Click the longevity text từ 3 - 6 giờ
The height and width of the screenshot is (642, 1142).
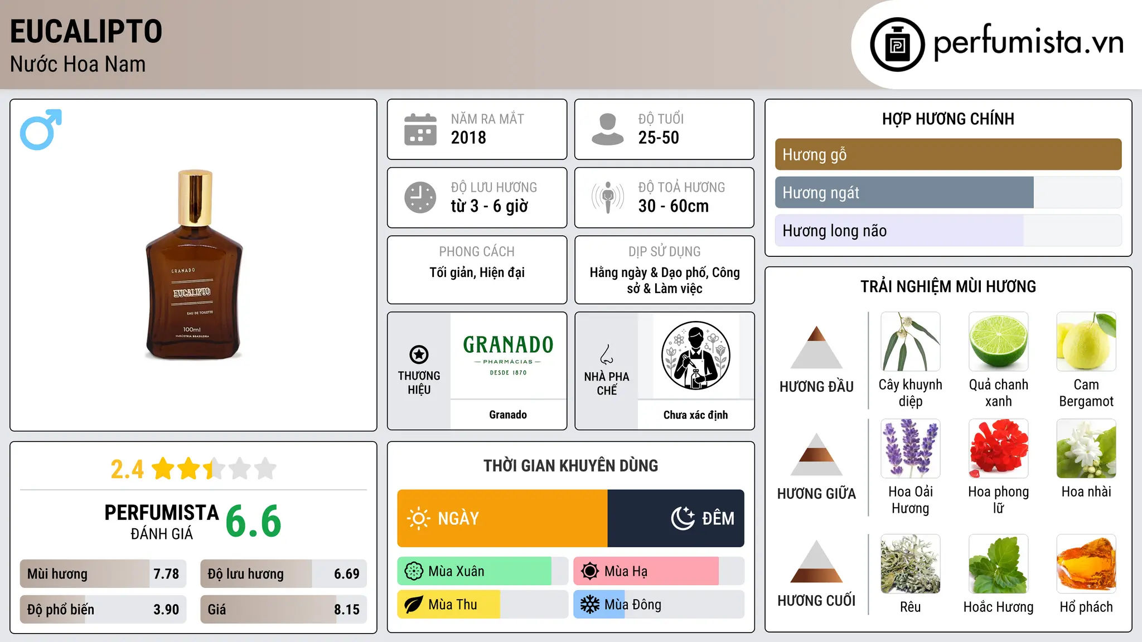coord(490,206)
